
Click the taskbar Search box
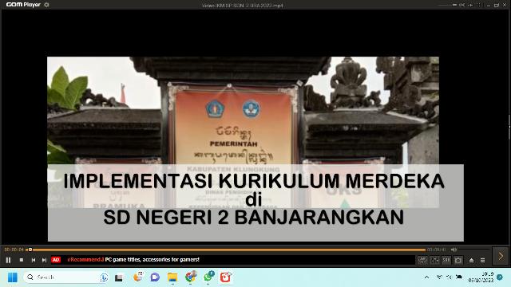point(66,277)
